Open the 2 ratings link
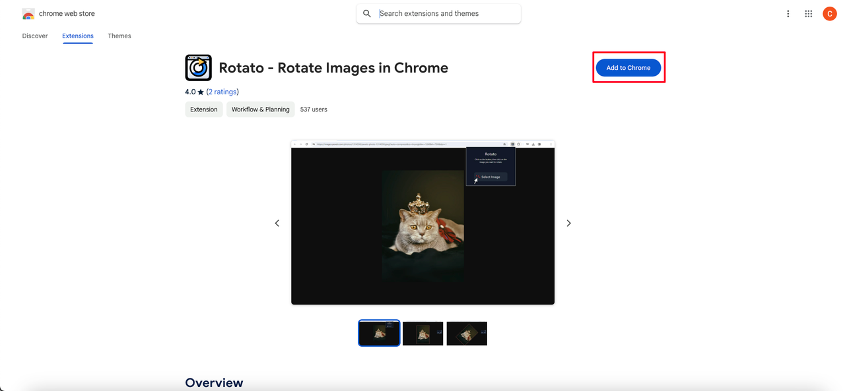The height and width of the screenshot is (391, 845). point(222,92)
